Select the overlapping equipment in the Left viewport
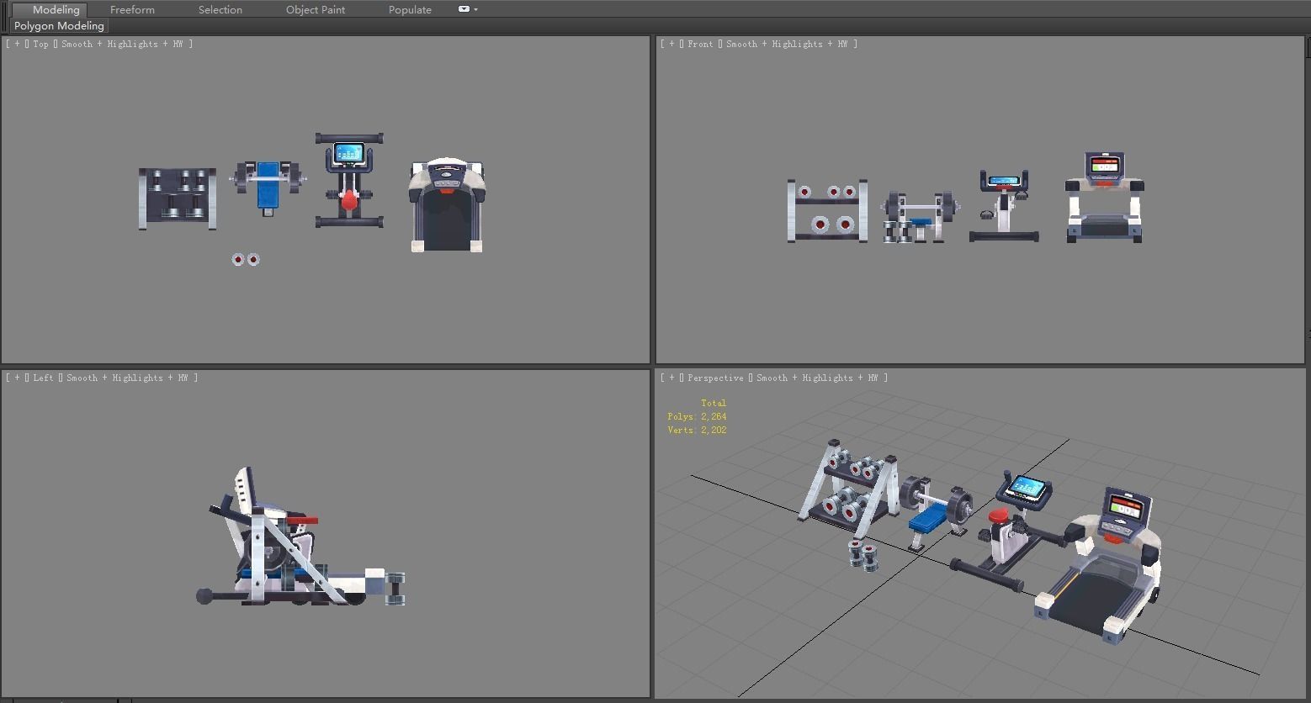 click(300, 536)
